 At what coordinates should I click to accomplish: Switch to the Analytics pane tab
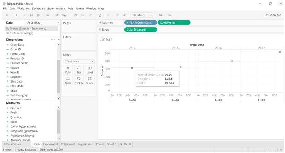pyautogui.click(x=34, y=23)
